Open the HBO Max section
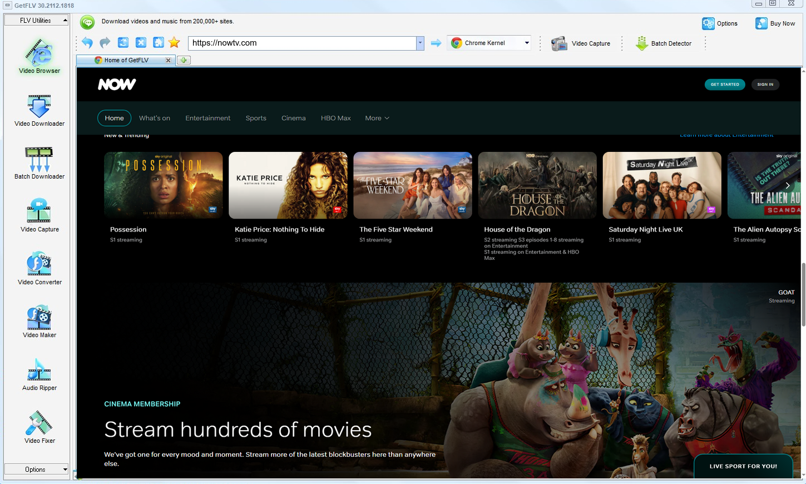The width and height of the screenshot is (806, 484). coord(336,118)
